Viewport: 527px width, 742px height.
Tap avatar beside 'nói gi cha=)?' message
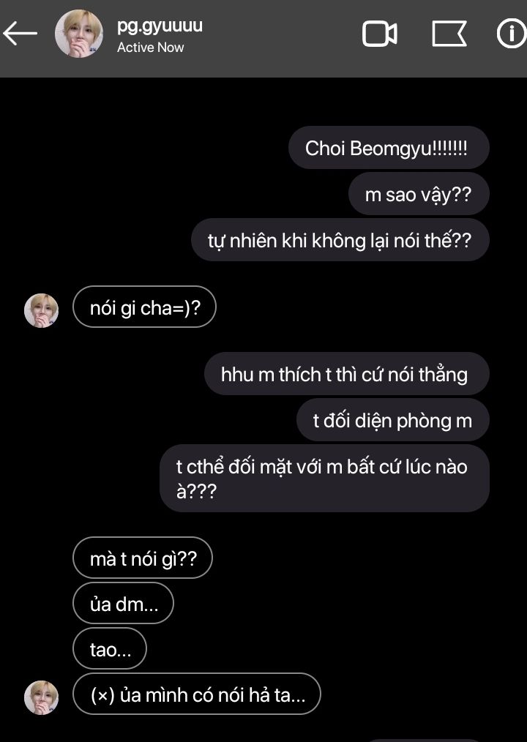pyautogui.click(x=41, y=310)
